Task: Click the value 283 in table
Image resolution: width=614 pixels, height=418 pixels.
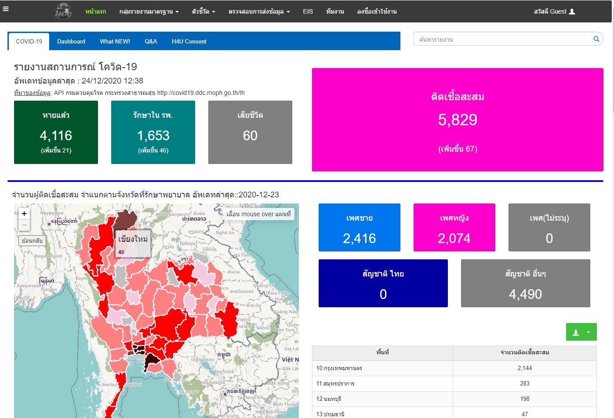Action: click(525, 384)
